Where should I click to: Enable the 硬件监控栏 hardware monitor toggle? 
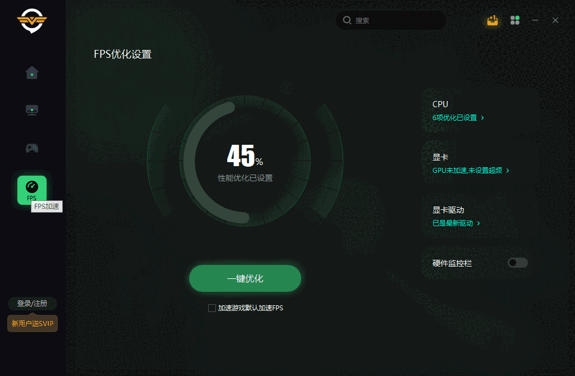(x=517, y=262)
